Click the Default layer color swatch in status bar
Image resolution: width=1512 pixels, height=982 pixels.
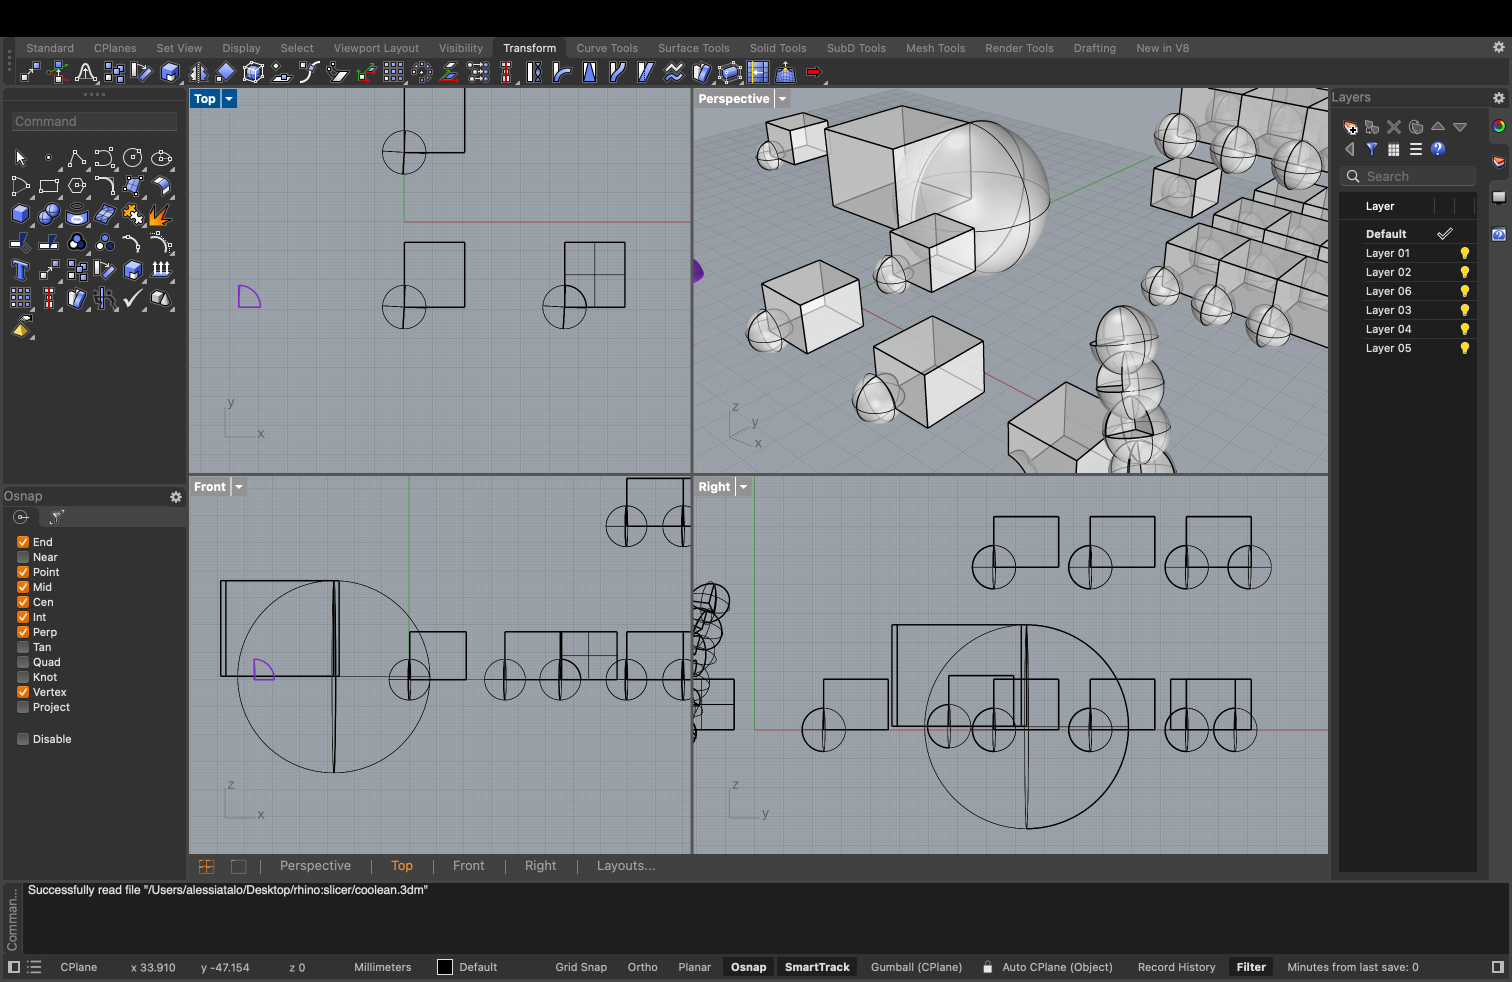point(444,967)
